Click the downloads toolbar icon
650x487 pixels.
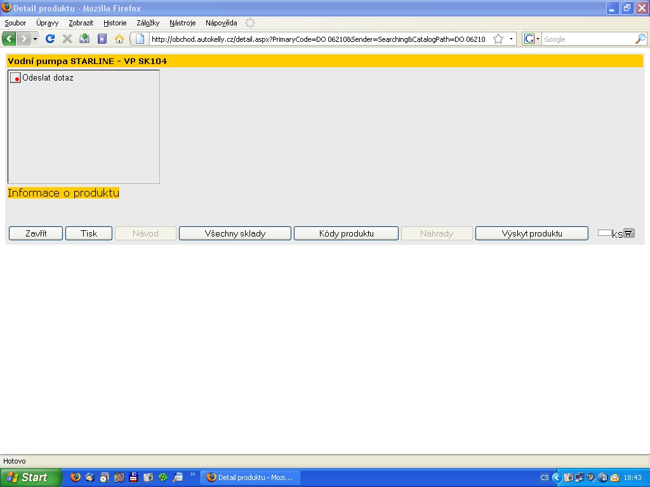pyautogui.click(x=84, y=39)
